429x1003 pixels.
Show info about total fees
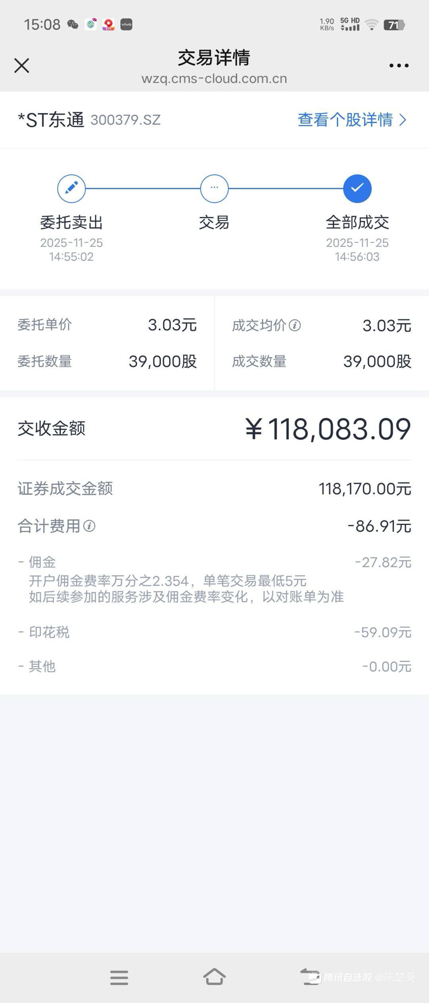pos(89,526)
